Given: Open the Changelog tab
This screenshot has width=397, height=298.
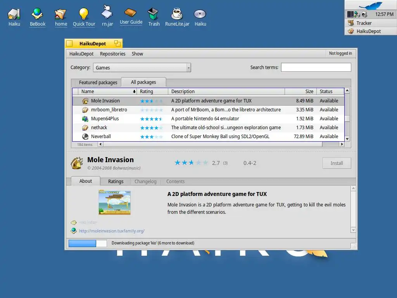Looking at the screenshot, I should point(145,182).
